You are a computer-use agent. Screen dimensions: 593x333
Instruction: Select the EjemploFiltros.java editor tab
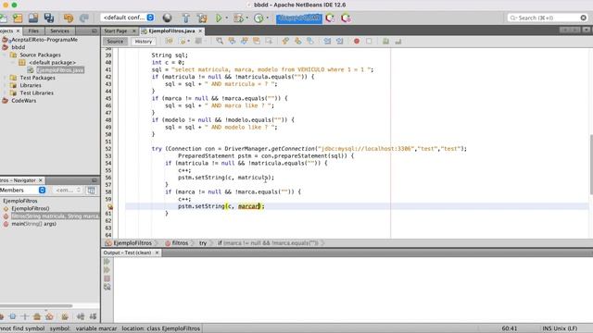[x=171, y=31]
